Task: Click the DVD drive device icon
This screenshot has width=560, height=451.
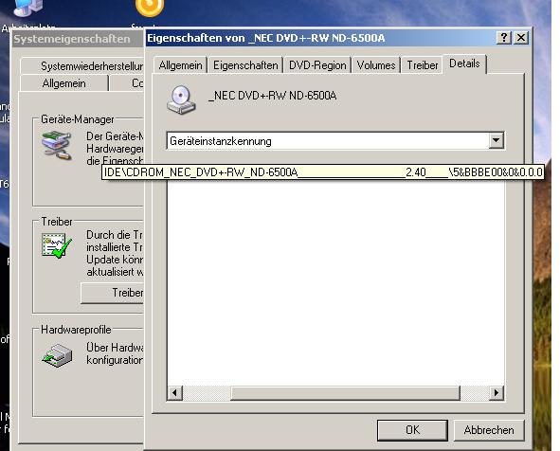Action: coord(181,100)
